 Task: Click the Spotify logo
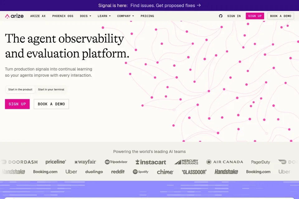pyautogui.click(x=140, y=172)
